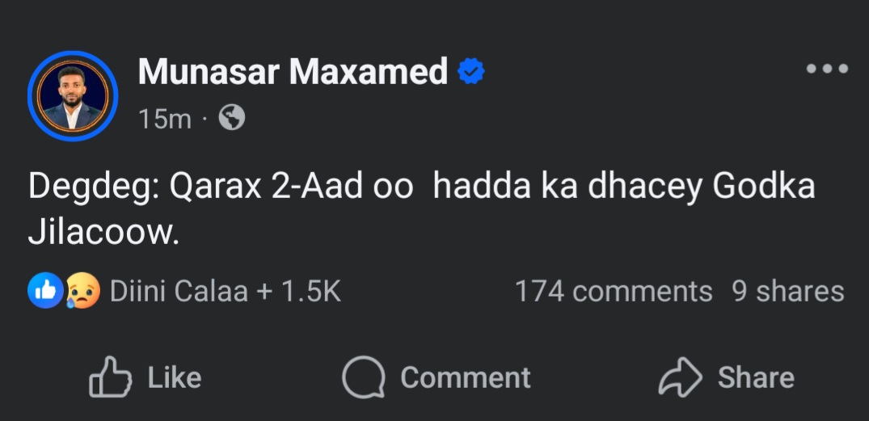The height and width of the screenshot is (421, 869).
Task: Click the 15m post timestamp
Action: click(164, 120)
